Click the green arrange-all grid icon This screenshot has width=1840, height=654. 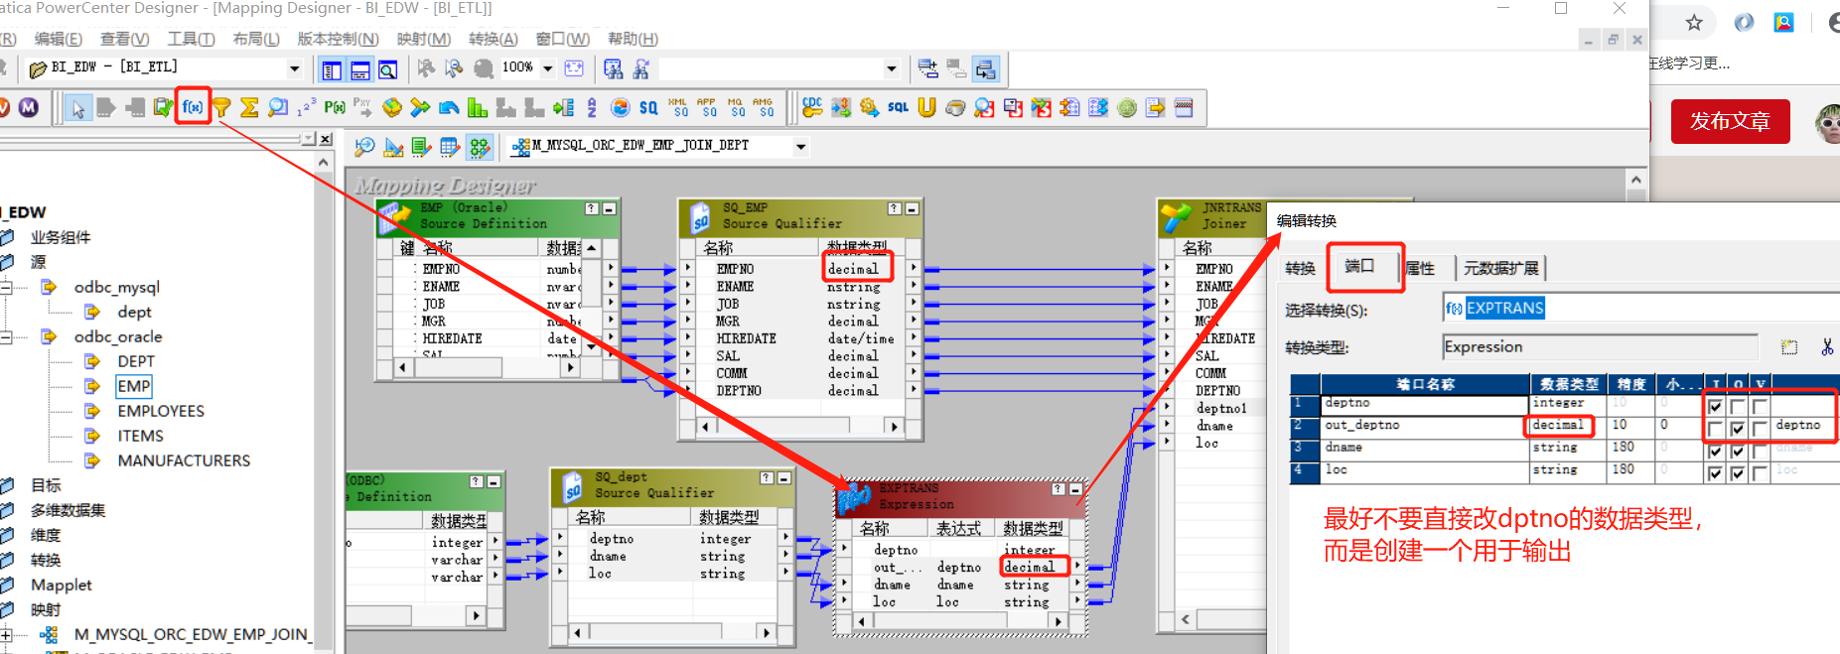tap(480, 147)
